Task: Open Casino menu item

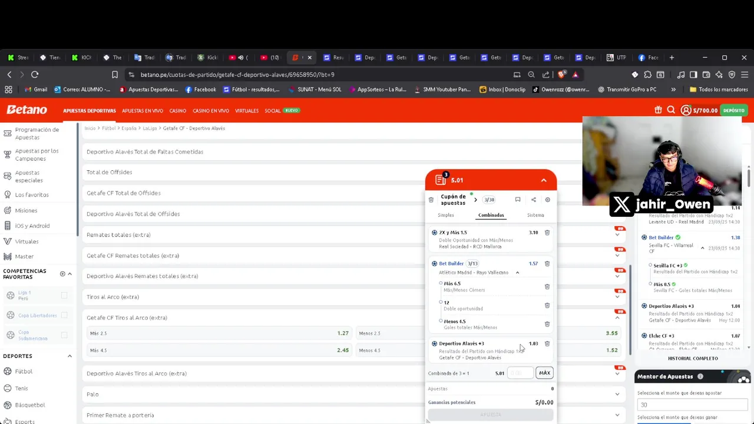Action: pos(178,111)
